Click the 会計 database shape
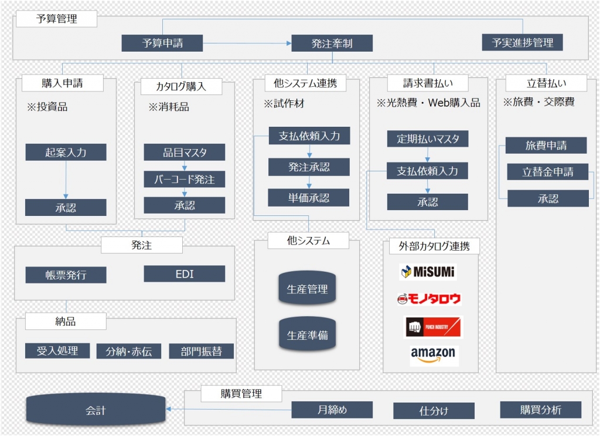Image resolution: width=600 pixels, height=436 pixels. tap(96, 410)
